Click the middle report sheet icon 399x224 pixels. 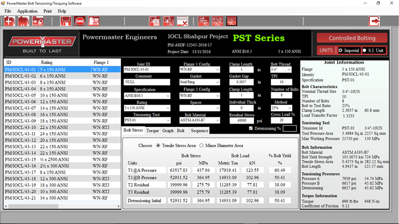pos(217,21)
